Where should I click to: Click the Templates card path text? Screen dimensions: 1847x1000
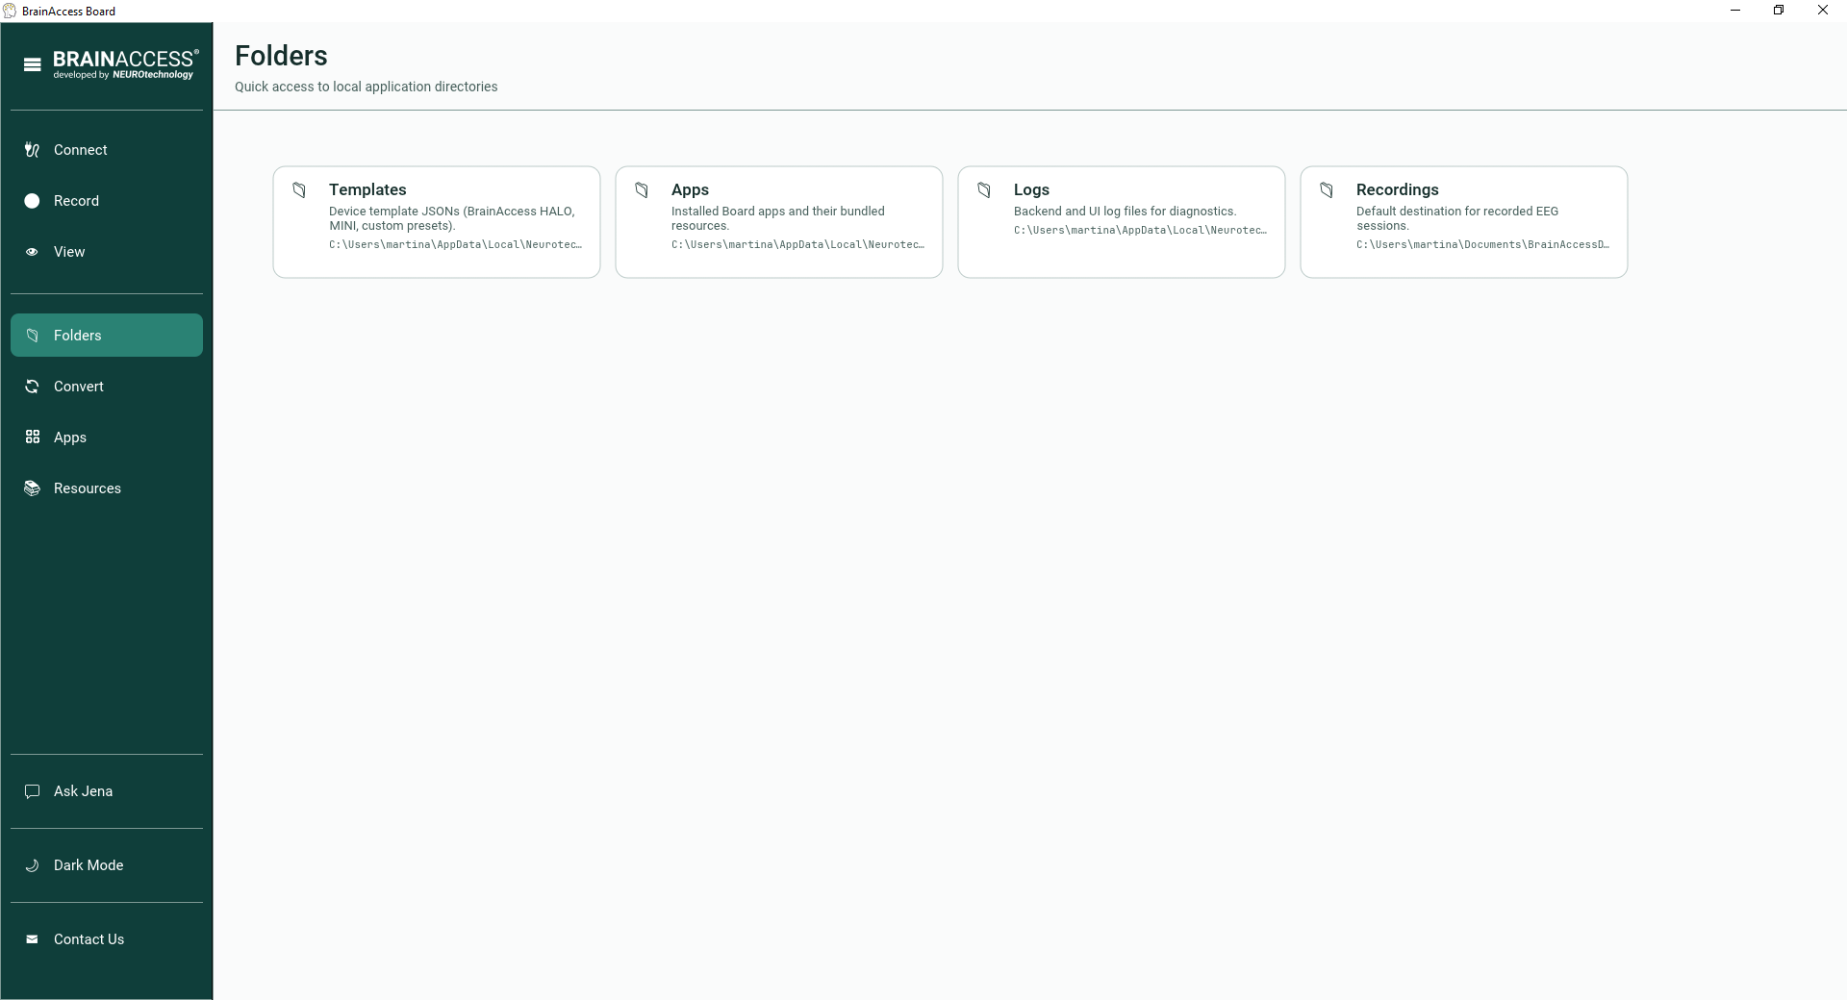coord(455,245)
